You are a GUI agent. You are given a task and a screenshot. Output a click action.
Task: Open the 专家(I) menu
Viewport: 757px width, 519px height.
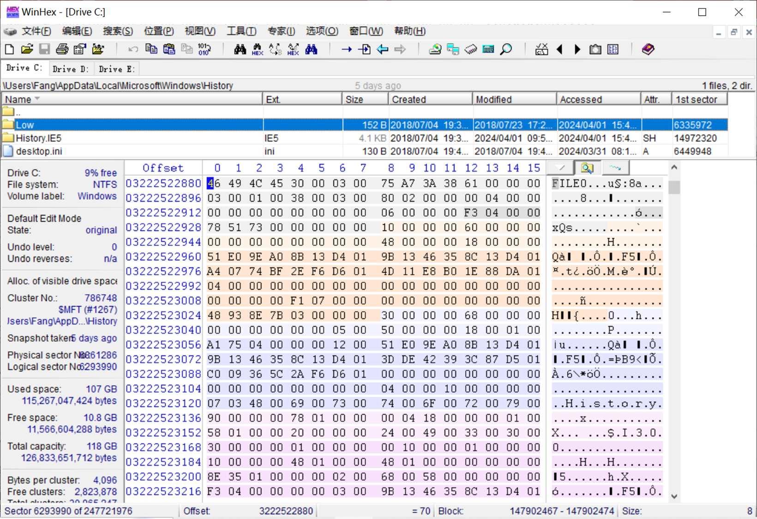281,31
